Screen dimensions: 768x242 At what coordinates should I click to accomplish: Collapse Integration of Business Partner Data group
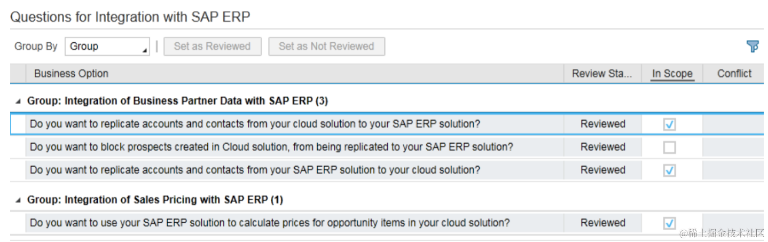pyautogui.click(x=19, y=101)
